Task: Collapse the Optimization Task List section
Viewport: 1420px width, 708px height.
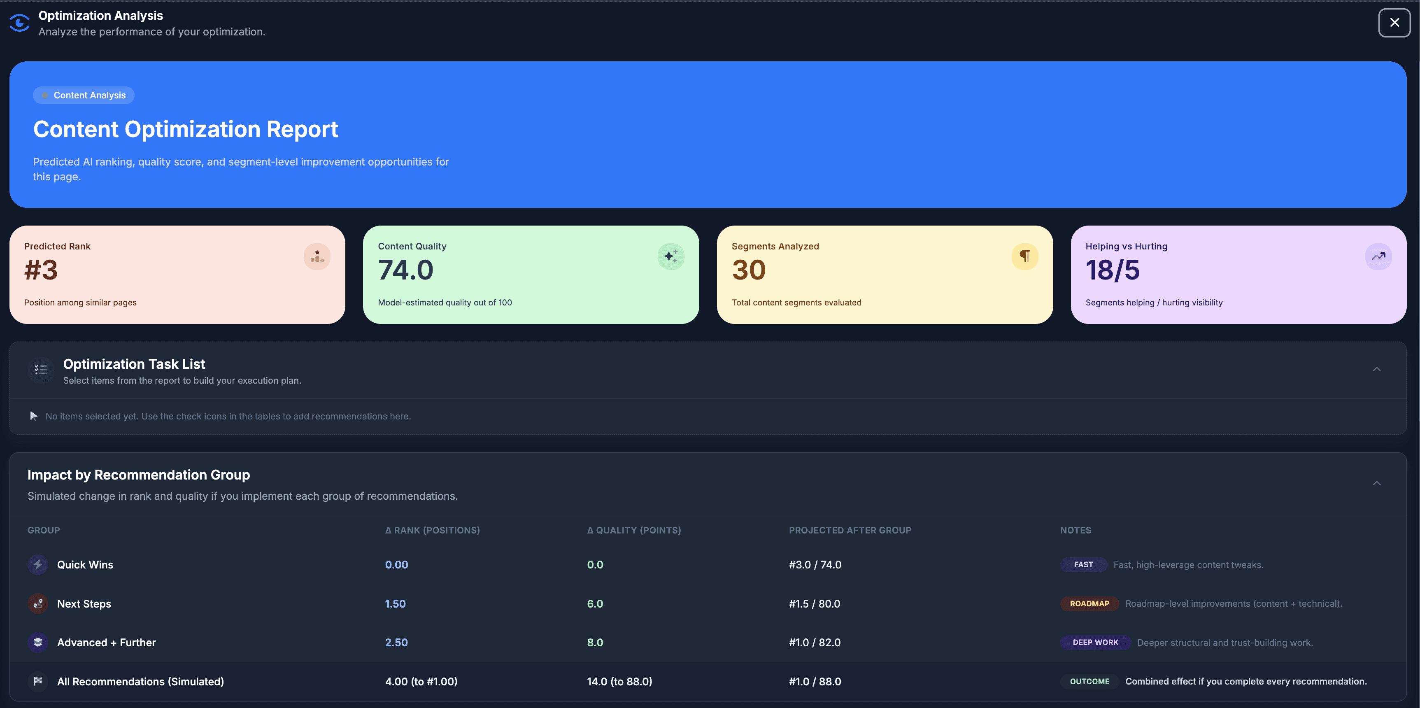Action: coord(1376,370)
